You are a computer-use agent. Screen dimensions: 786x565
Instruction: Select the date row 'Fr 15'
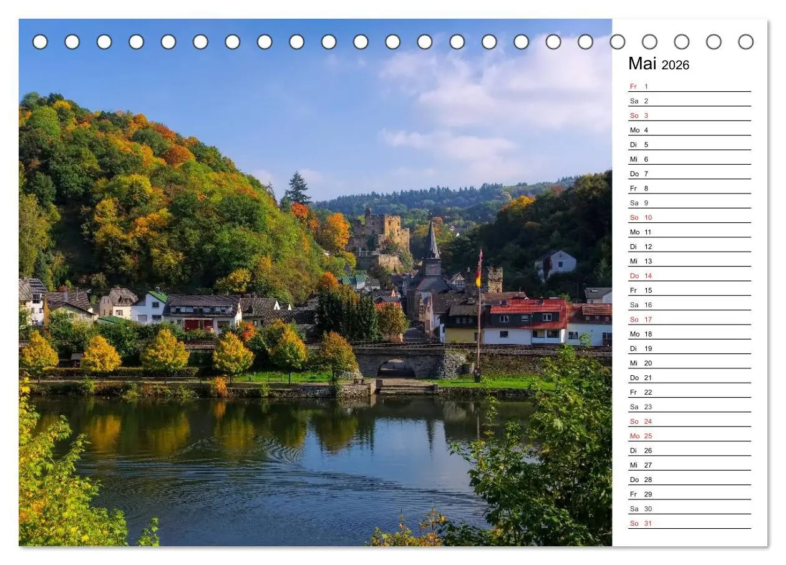click(x=689, y=290)
